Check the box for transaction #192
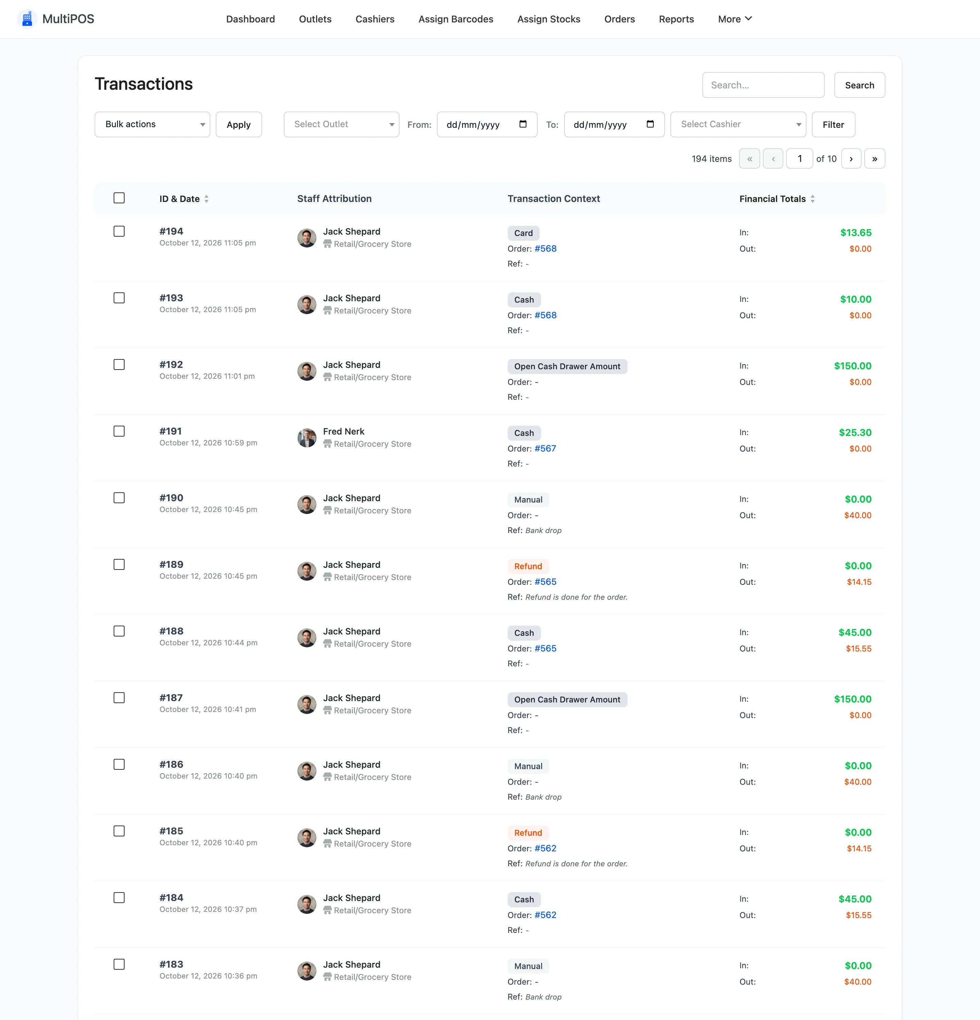The height and width of the screenshot is (1020, 980). 119,365
